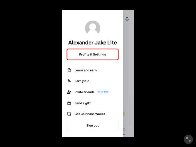Click the PHP 510 reward badge

[103, 92]
